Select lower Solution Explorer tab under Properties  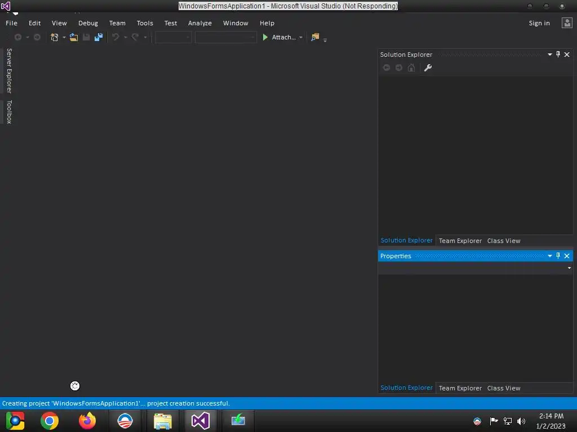407,388
